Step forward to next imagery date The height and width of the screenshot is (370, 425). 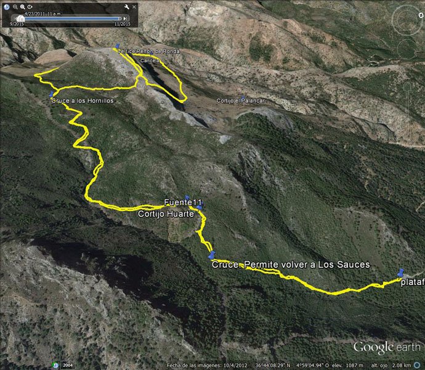tap(125, 18)
